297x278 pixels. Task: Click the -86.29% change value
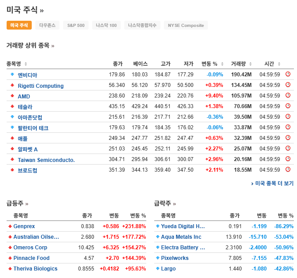pos(284,226)
